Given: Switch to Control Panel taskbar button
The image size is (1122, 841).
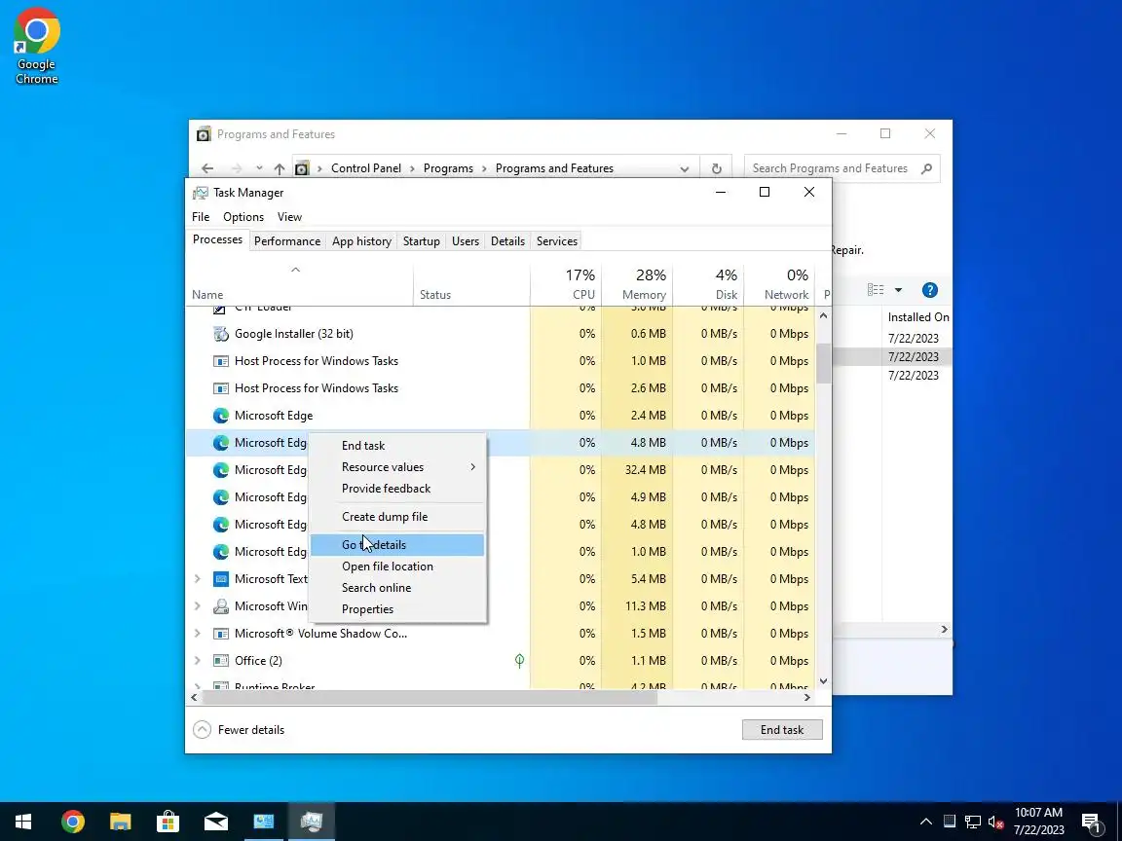Looking at the screenshot, I should click(x=264, y=822).
